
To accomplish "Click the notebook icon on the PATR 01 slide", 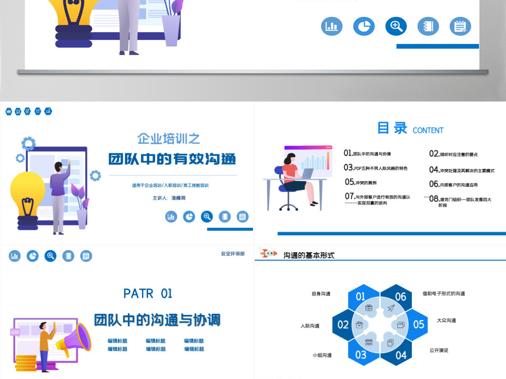I will (x=68, y=256).
